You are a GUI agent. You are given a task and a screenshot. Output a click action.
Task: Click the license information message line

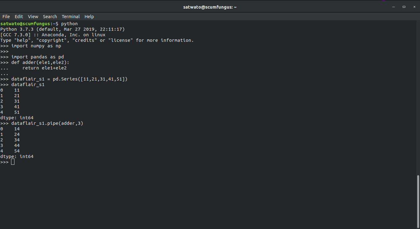pos(97,40)
